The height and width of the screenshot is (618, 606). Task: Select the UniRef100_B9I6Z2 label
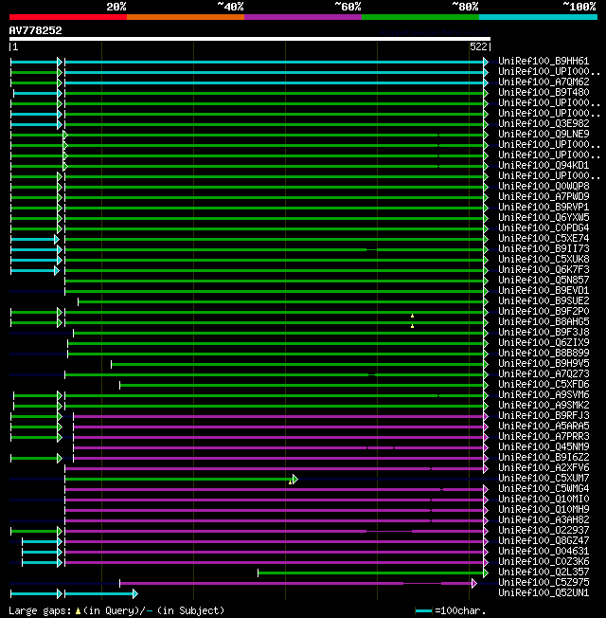point(544,457)
